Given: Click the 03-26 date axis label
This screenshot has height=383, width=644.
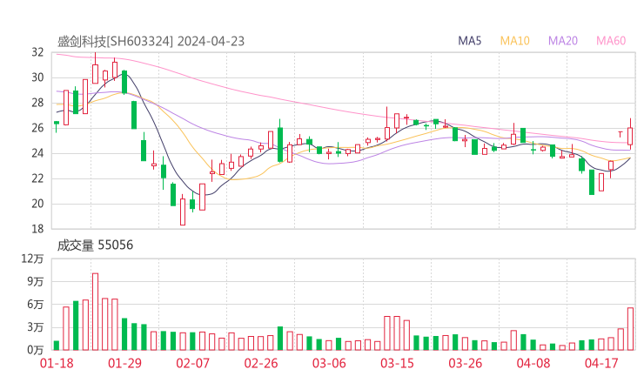Looking at the screenshot, I should (x=465, y=363).
